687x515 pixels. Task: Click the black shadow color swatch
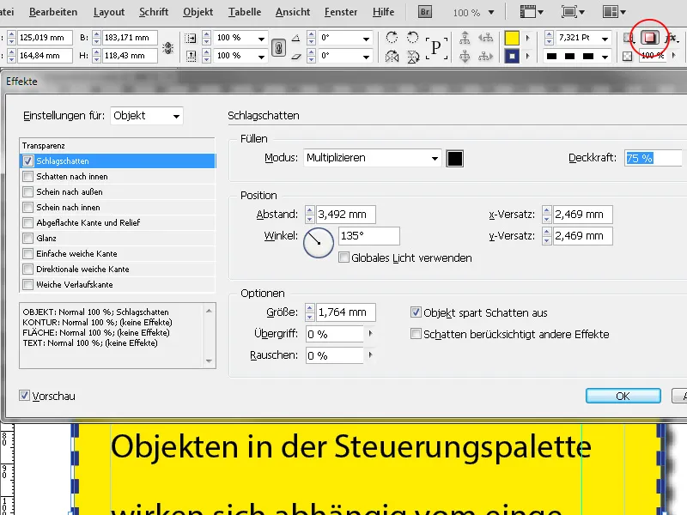(x=455, y=158)
